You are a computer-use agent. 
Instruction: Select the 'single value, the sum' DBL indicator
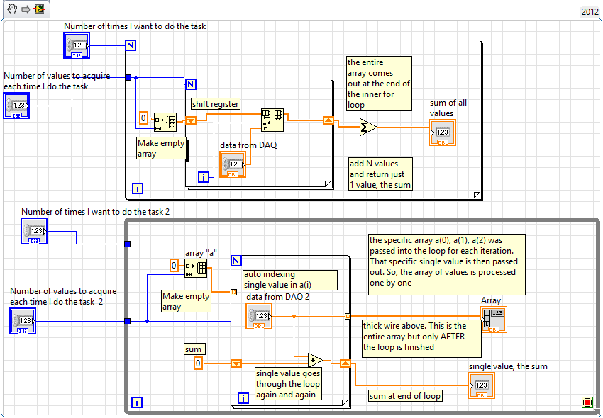point(482,385)
